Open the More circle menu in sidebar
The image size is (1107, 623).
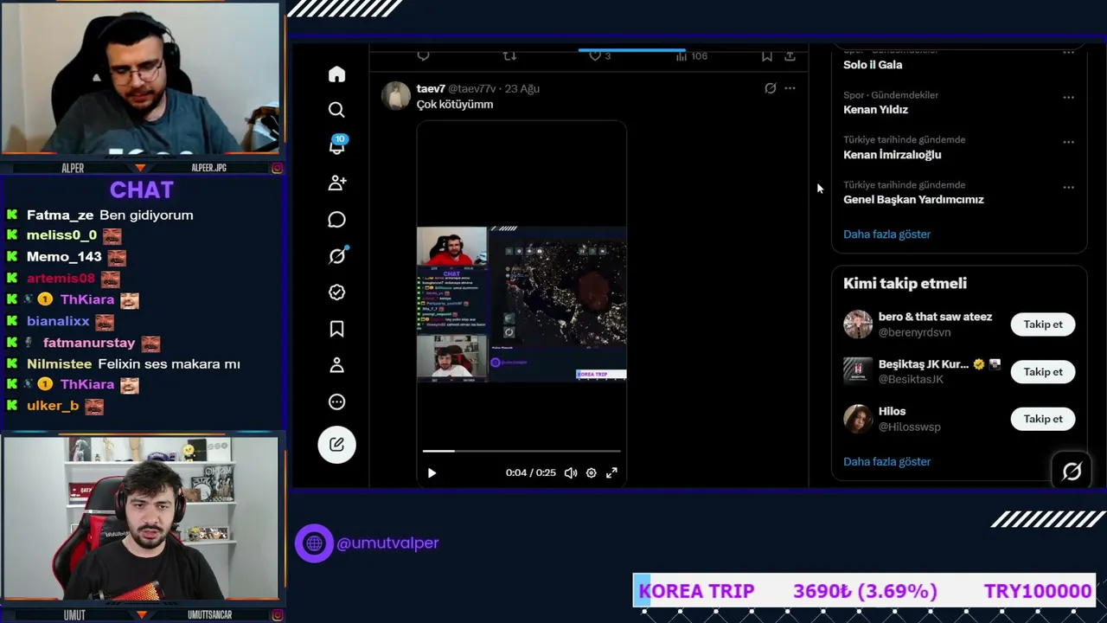tap(336, 401)
